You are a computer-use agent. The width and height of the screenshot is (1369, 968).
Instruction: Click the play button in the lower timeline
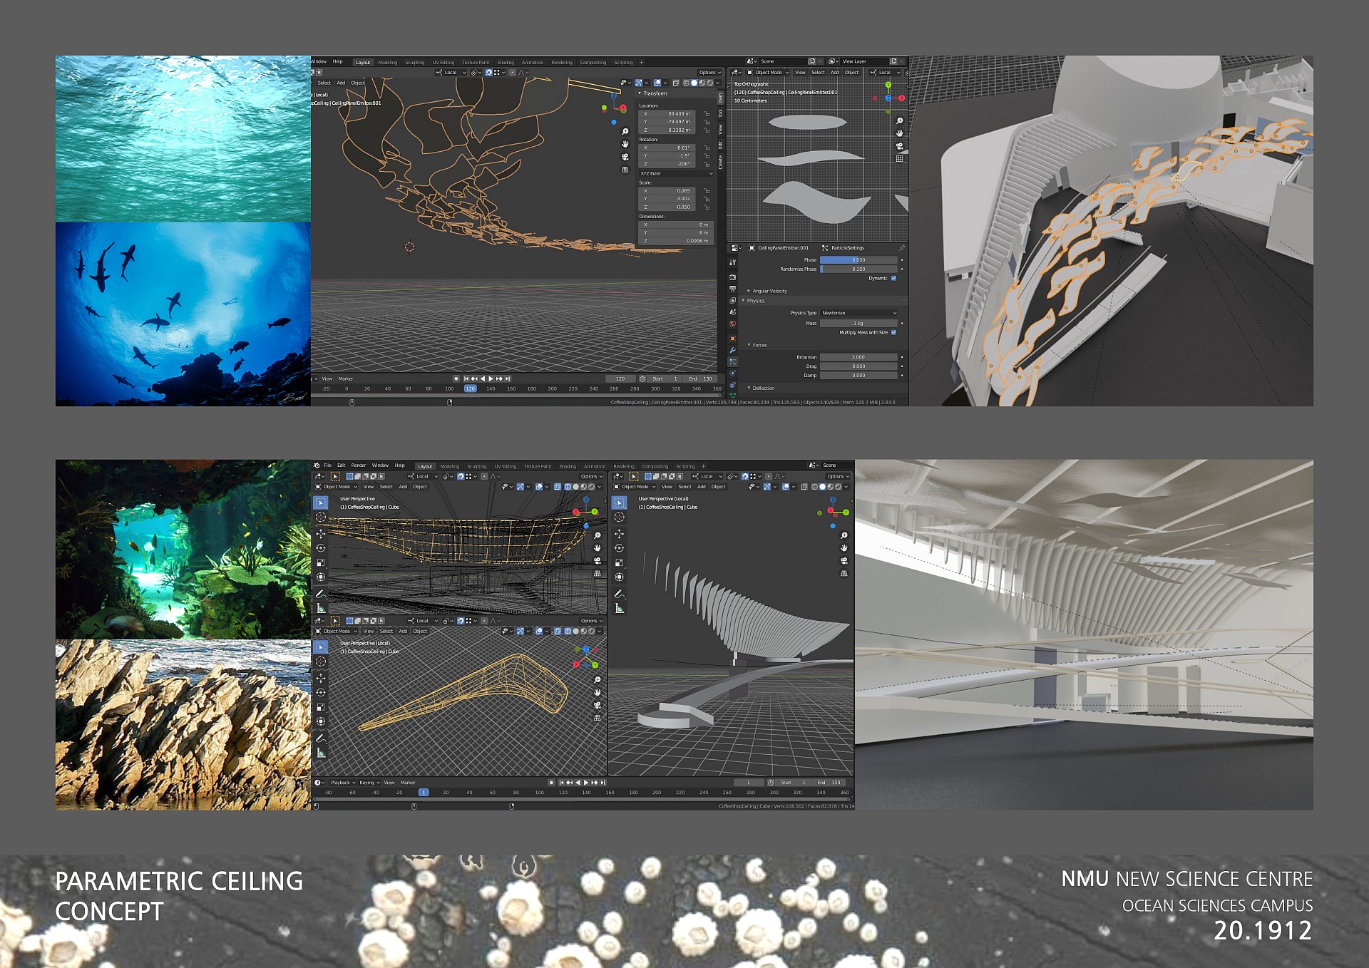point(585,783)
